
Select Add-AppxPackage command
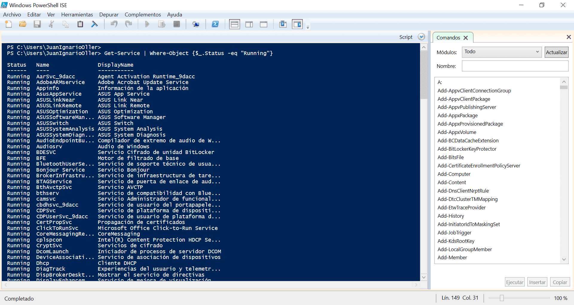[x=457, y=115]
